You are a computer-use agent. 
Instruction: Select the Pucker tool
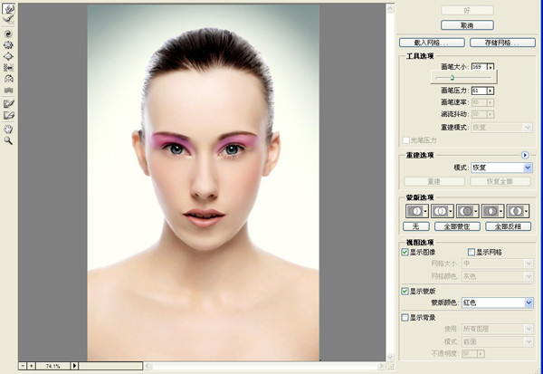pyautogui.click(x=8, y=45)
